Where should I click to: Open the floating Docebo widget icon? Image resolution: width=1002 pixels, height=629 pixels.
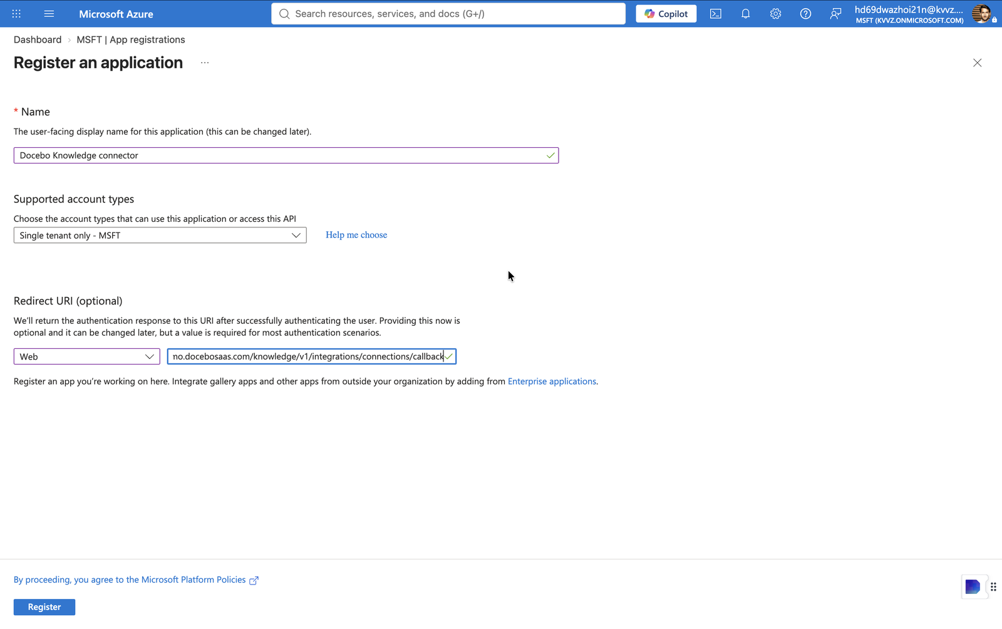(973, 587)
